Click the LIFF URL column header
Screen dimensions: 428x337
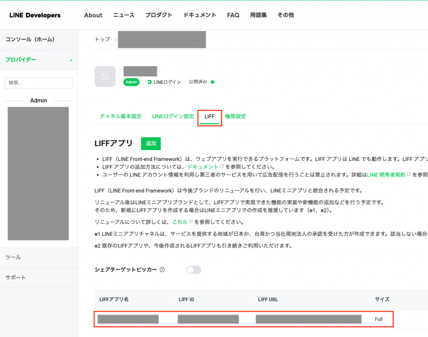tap(268, 300)
